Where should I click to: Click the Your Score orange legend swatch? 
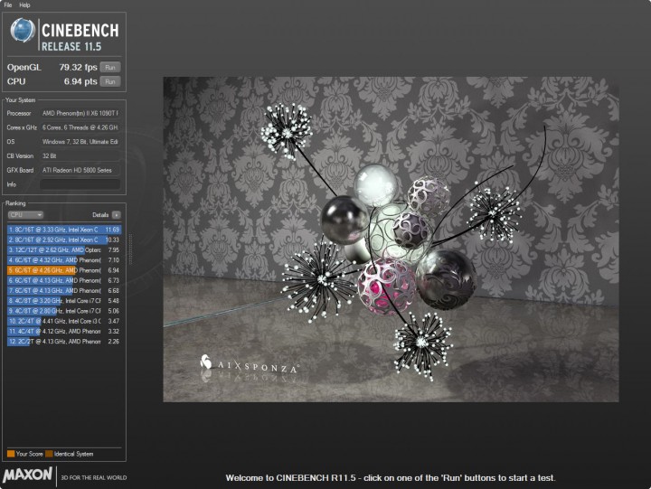(11, 454)
